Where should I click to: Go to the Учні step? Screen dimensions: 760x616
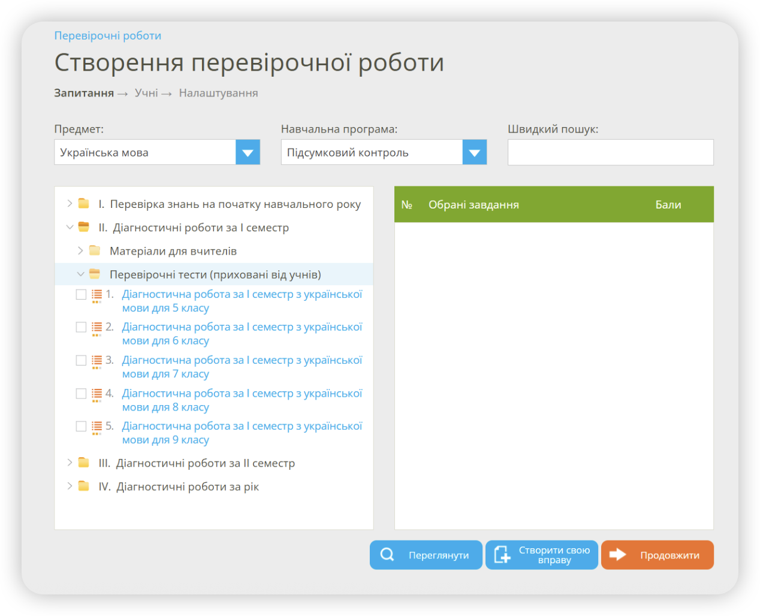[146, 93]
